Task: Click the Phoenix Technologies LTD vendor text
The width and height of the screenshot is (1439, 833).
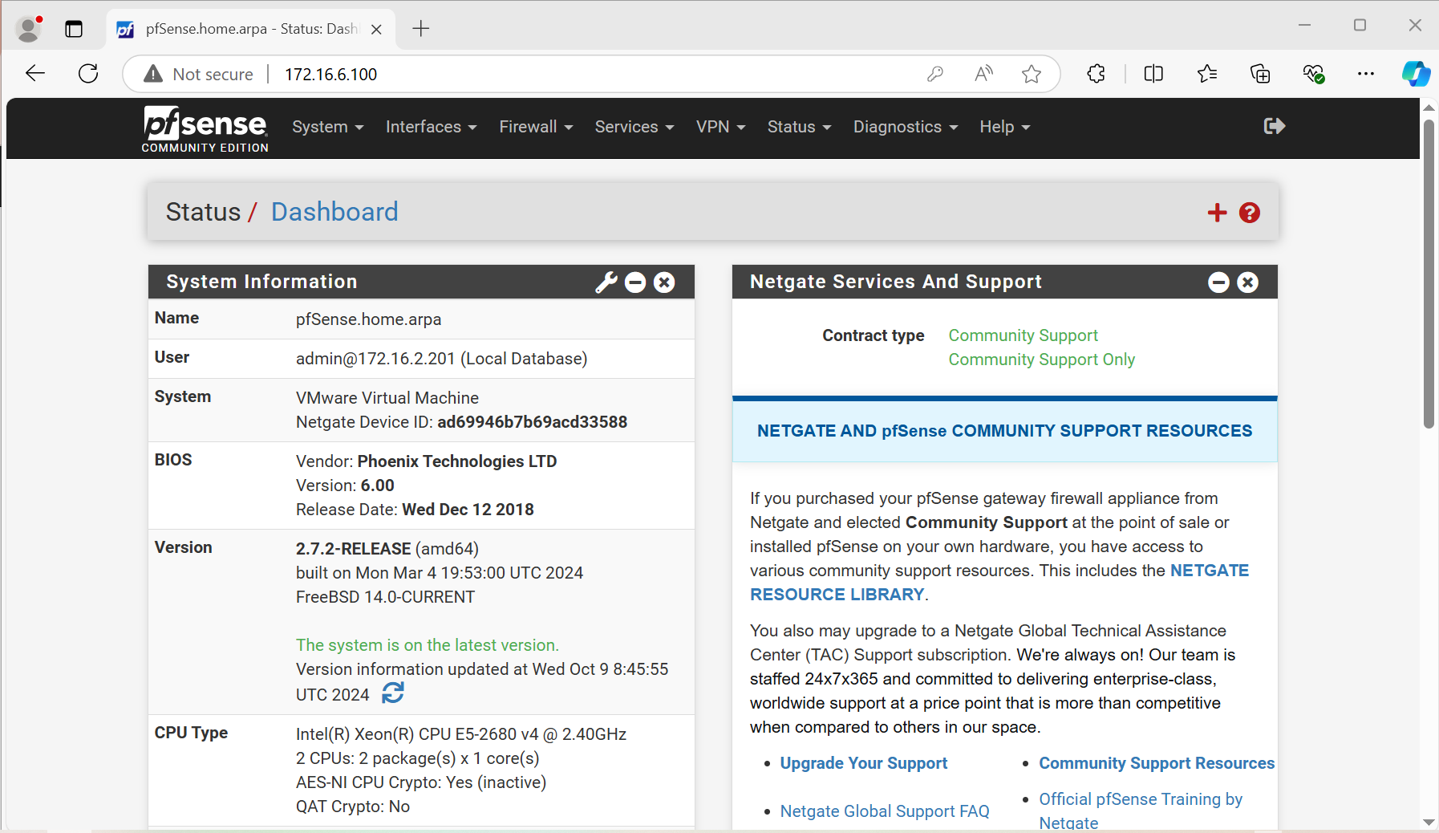Action: point(457,461)
